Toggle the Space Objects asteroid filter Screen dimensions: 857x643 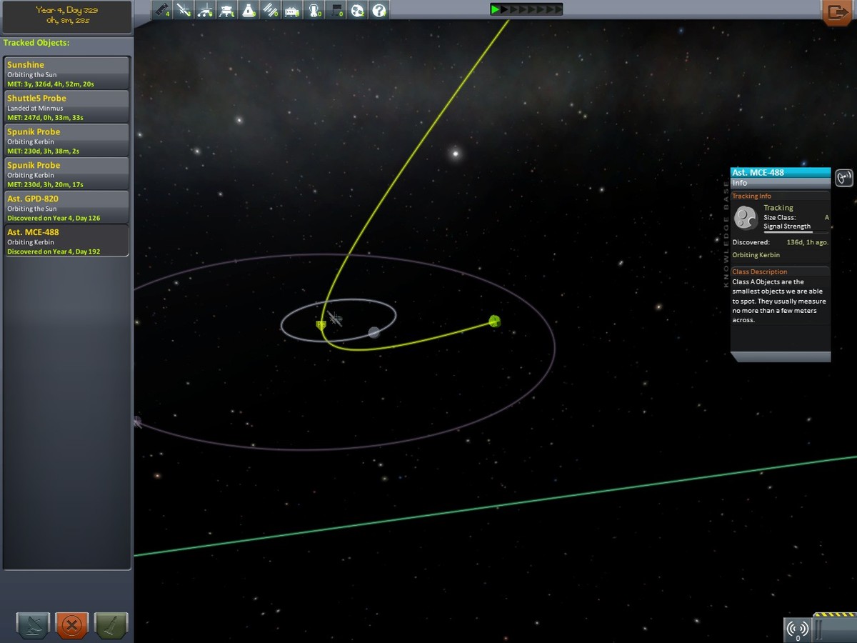click(358, 10)
